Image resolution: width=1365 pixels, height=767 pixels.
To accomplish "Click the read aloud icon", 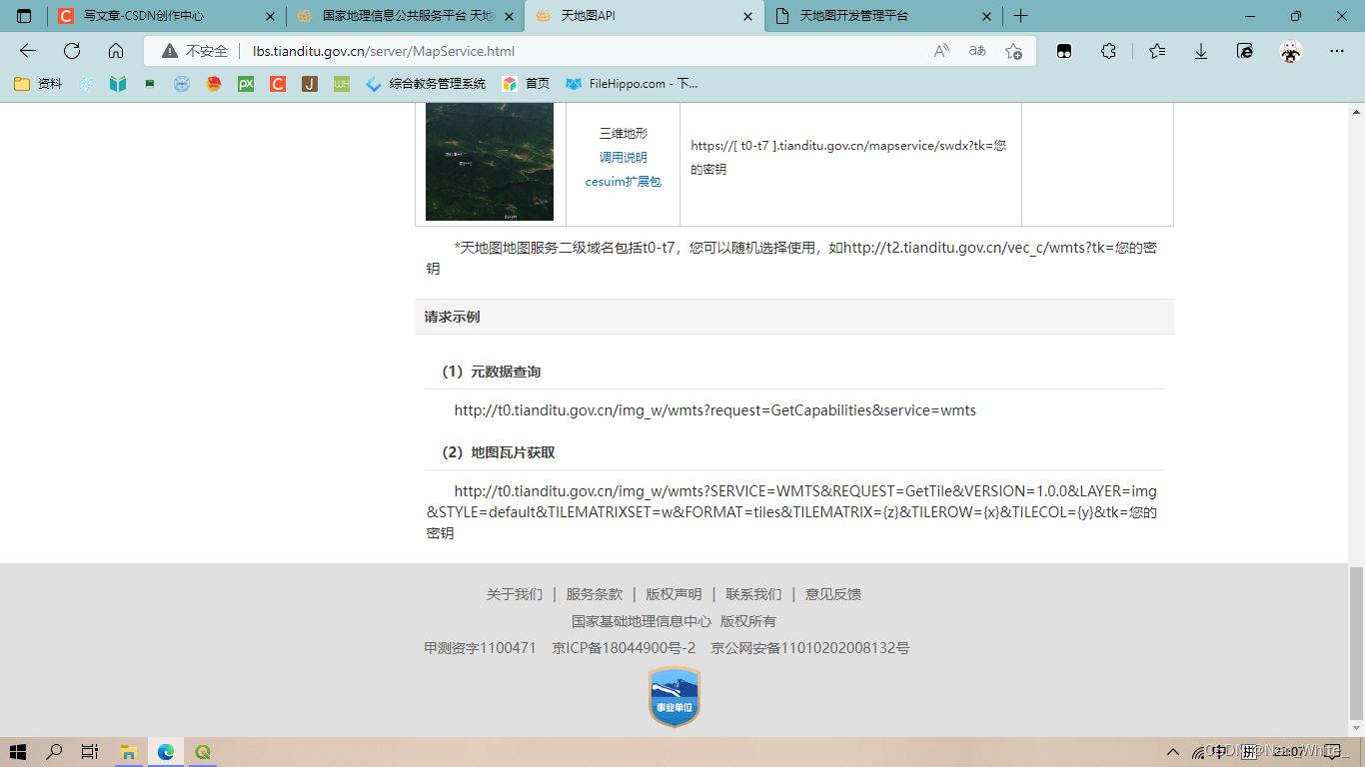I will tap(941, 51).
